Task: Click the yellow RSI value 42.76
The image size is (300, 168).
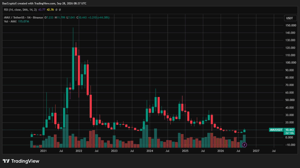Action: pyautogui.click(x=50, y=10)
